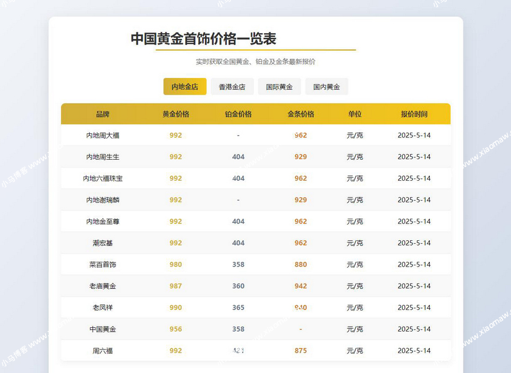Select the brand name 内地周生生

pos(103,157)
